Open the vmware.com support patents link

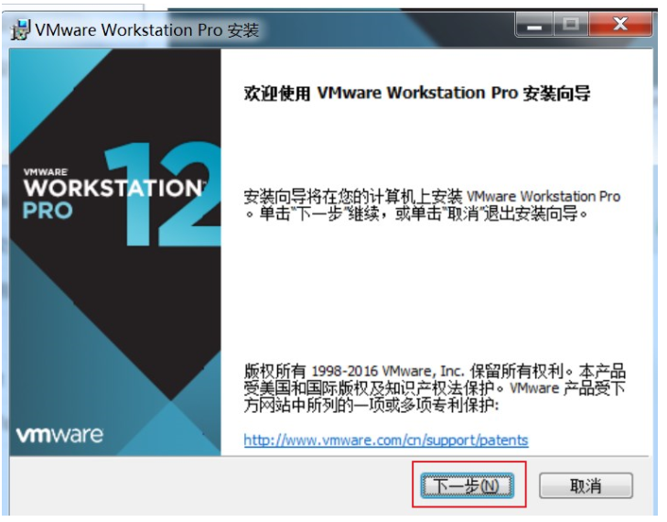(386, 440)
